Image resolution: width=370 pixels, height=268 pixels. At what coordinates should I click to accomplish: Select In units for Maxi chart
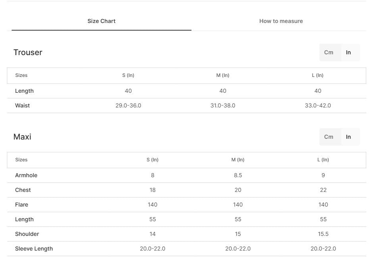pyautogui.click(x=348, y=137)
